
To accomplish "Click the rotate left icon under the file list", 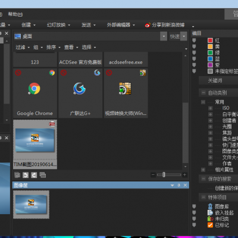I will 26,175.
